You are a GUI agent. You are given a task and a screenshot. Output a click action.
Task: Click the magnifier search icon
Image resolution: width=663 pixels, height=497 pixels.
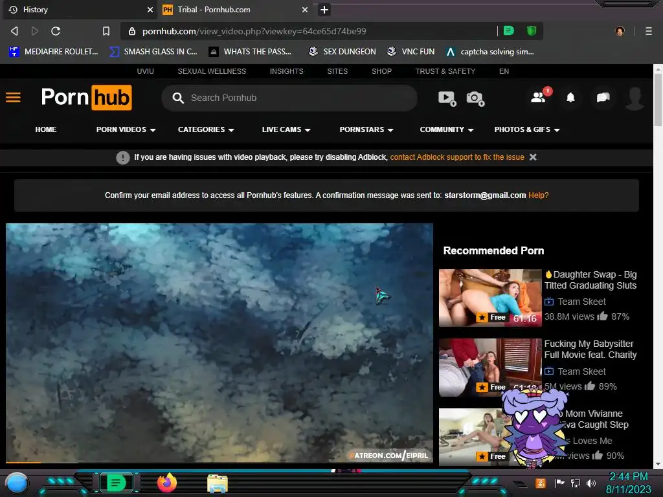coord(178,98)
